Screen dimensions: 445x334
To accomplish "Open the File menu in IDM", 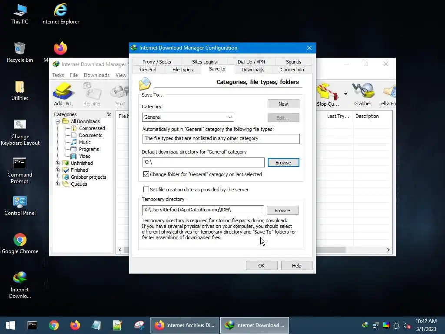I will (74, 75).
